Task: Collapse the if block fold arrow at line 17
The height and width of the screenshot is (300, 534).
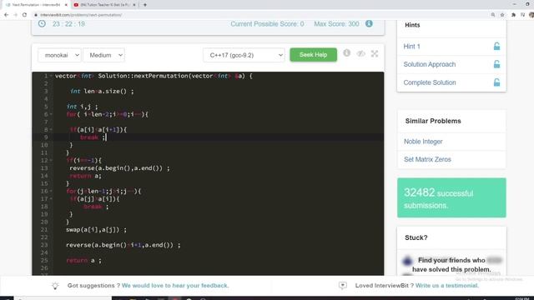Action: [51, 198]
